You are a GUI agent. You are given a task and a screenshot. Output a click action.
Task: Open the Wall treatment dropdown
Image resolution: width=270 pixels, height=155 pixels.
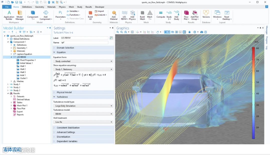click(83, 122)
